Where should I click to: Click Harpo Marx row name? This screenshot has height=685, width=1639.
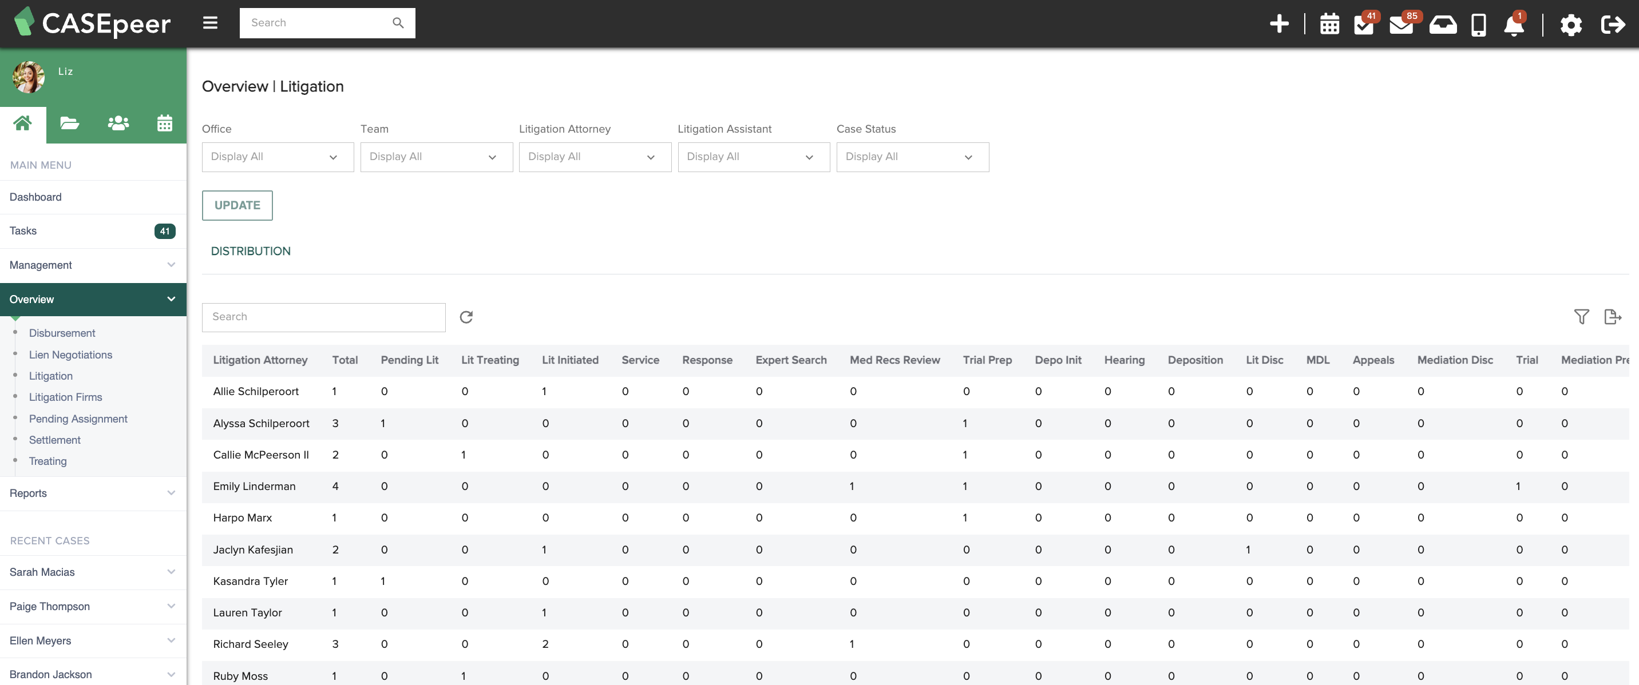tap(243, 518)
